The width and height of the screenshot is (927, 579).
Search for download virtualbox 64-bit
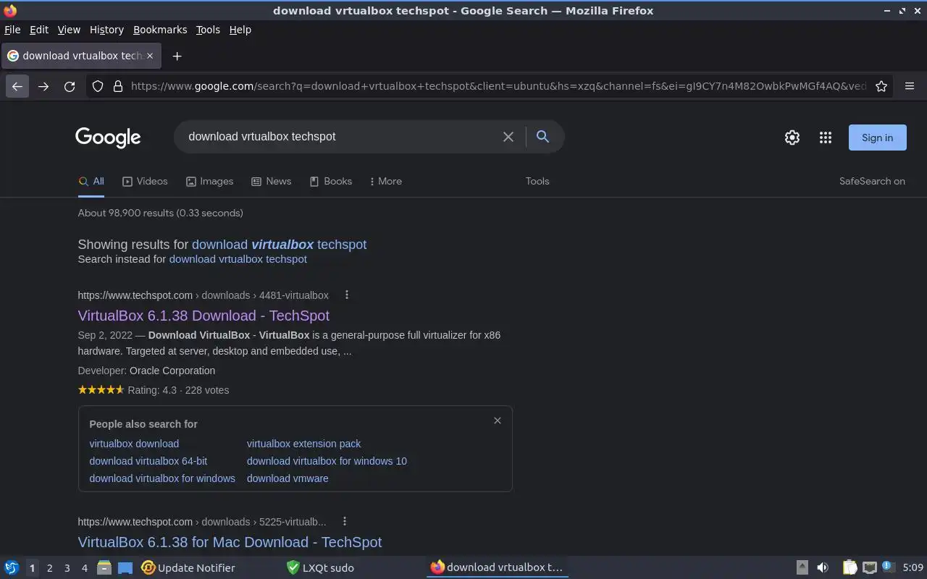(x=148, y=461)
